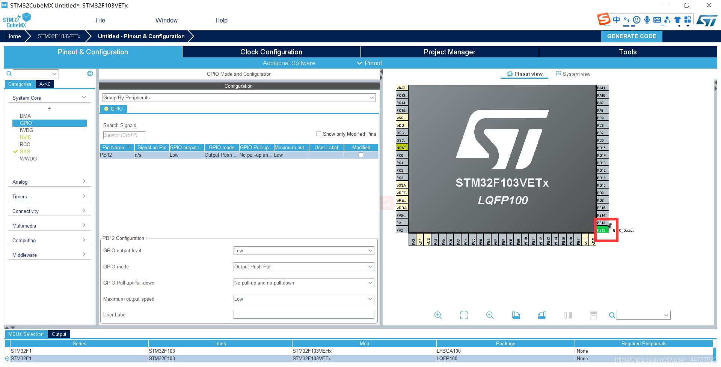Toggle Chinese input mode icon
The image size is (721, 367).
click(616, 19)
